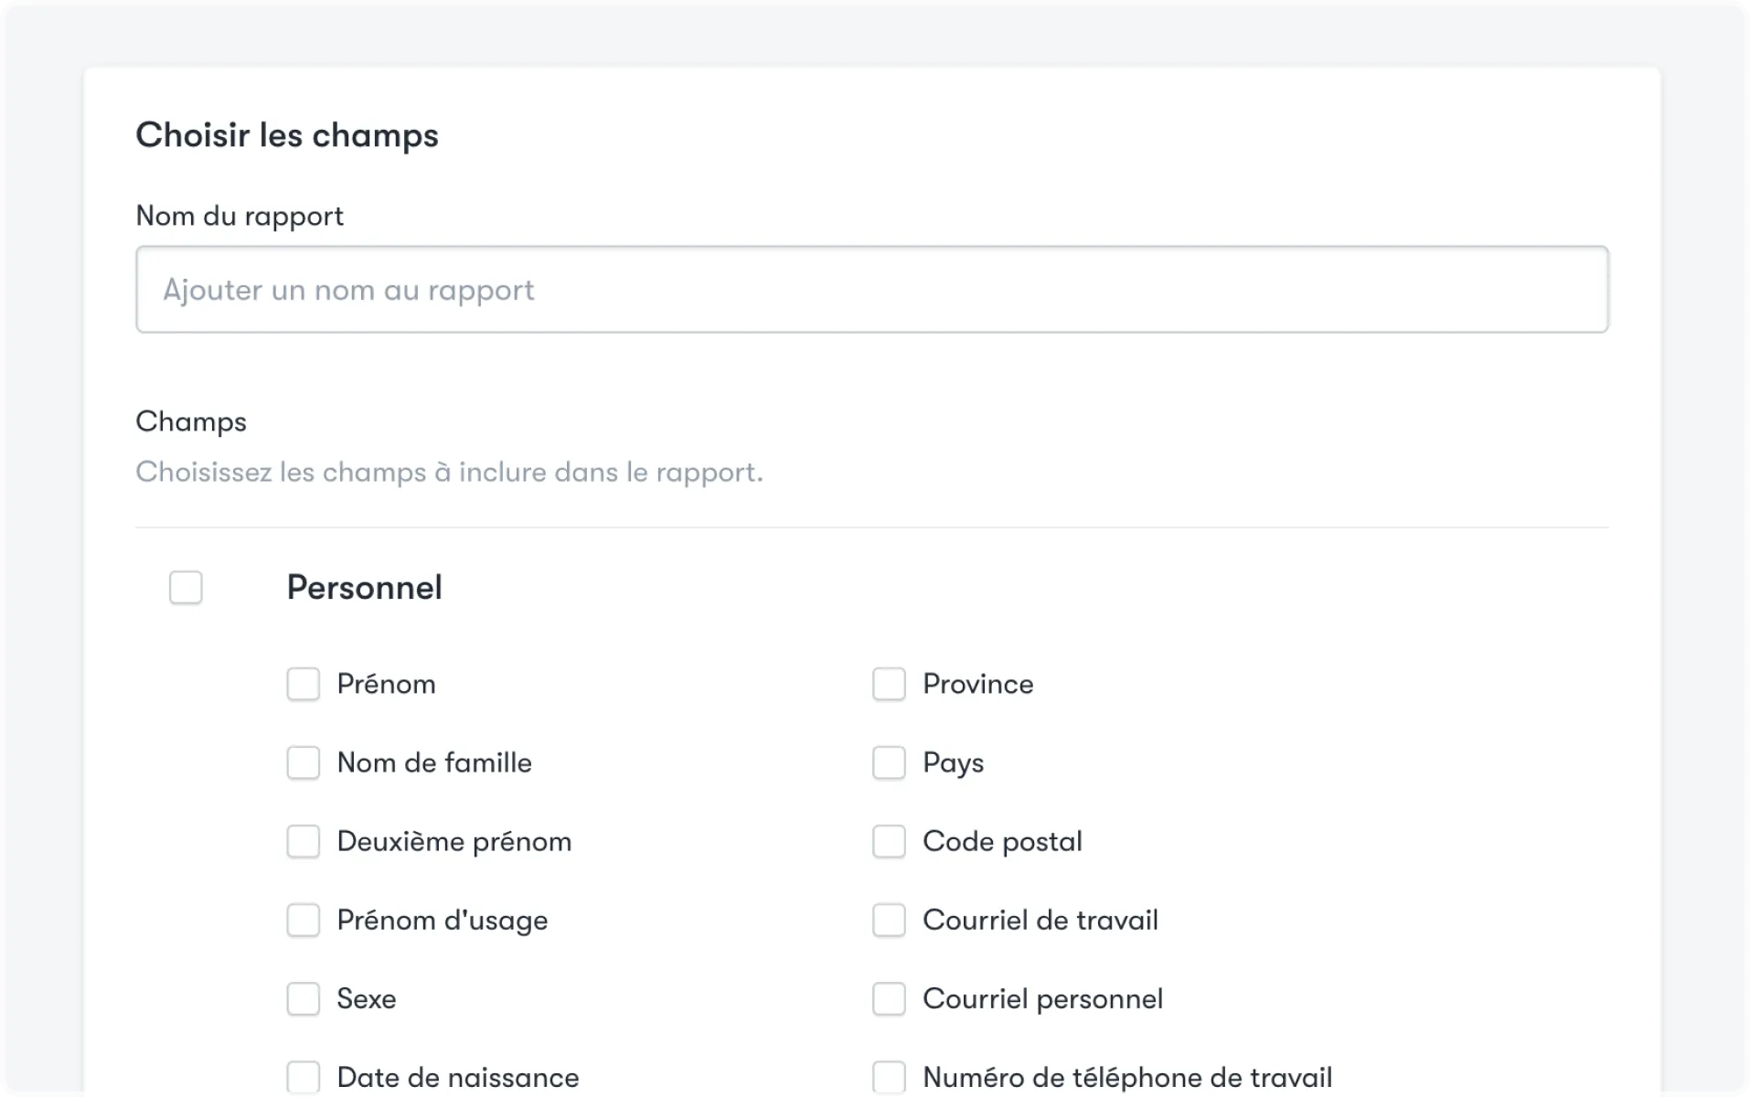
Task: Toggle the Prénom d'usage checkbox
Action: coord(304,920)
